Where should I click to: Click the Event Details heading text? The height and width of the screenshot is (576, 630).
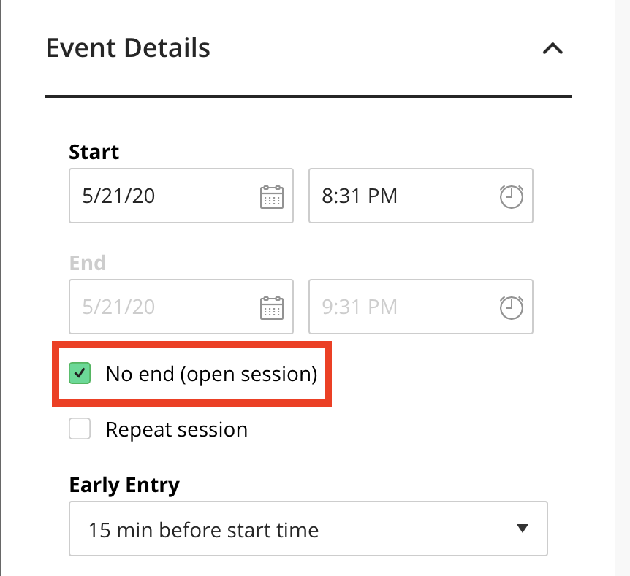pos(128,47)
